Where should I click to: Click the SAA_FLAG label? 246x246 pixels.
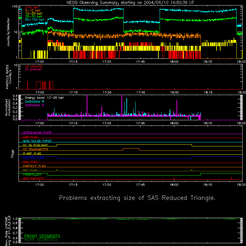30,162
